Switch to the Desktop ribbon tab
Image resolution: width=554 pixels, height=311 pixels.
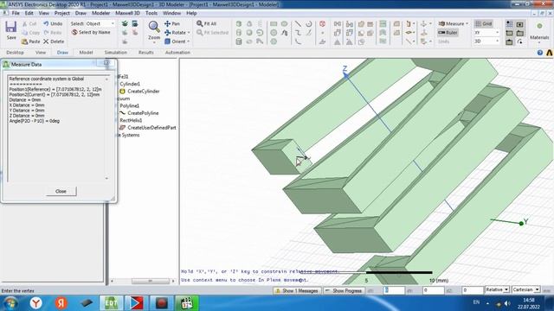coord(15,52)
